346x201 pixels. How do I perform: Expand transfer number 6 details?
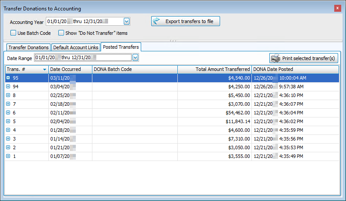(x=8, y=113)
